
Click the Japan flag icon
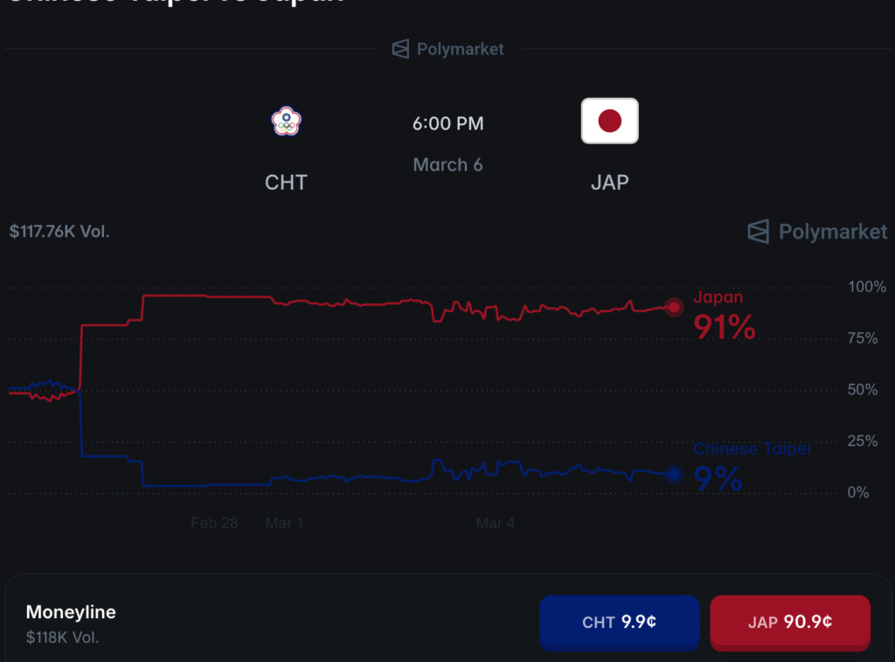click(x=609, y=121)
